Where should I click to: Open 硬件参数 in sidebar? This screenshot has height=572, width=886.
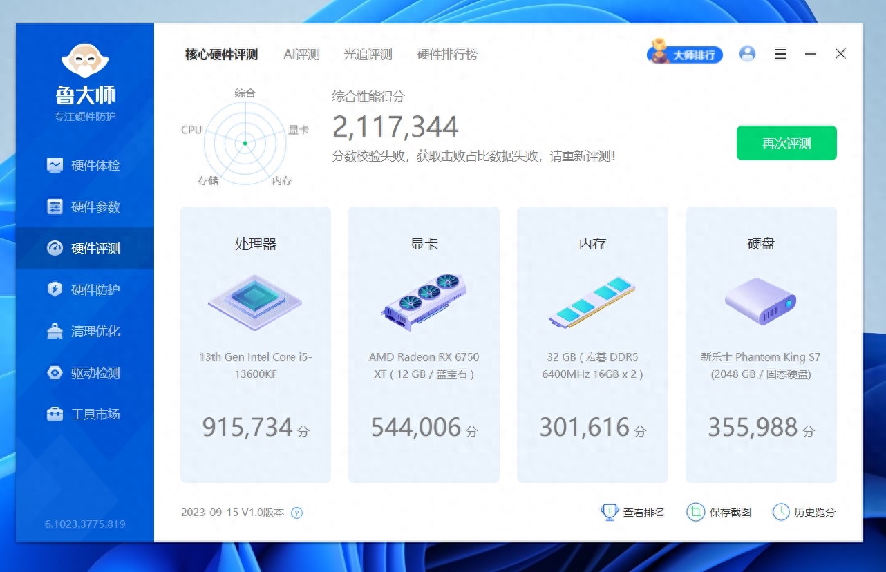click(x=84, y=207)
